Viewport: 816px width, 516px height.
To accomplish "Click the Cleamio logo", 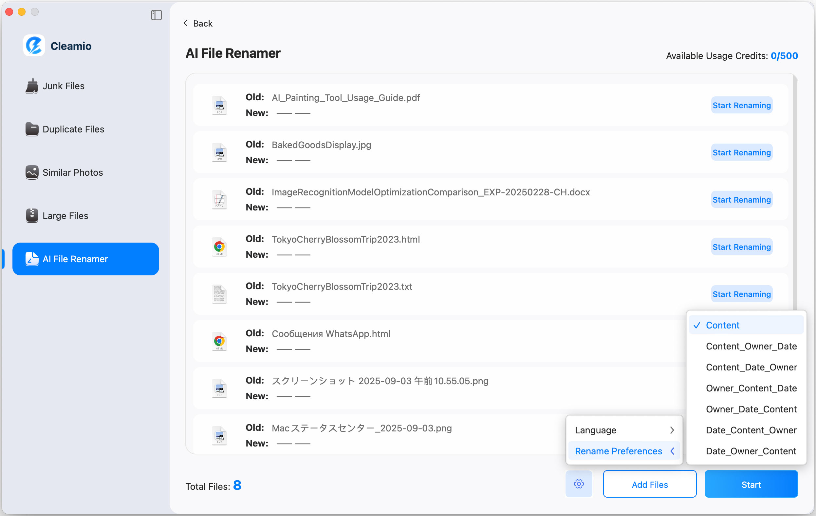I will (34, 45).
